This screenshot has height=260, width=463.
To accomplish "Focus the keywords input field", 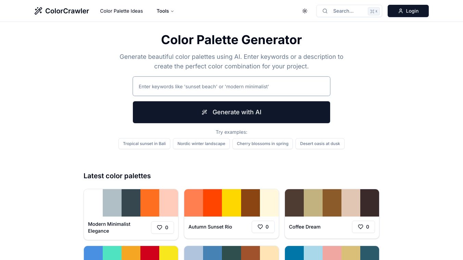I will point(231,86).
